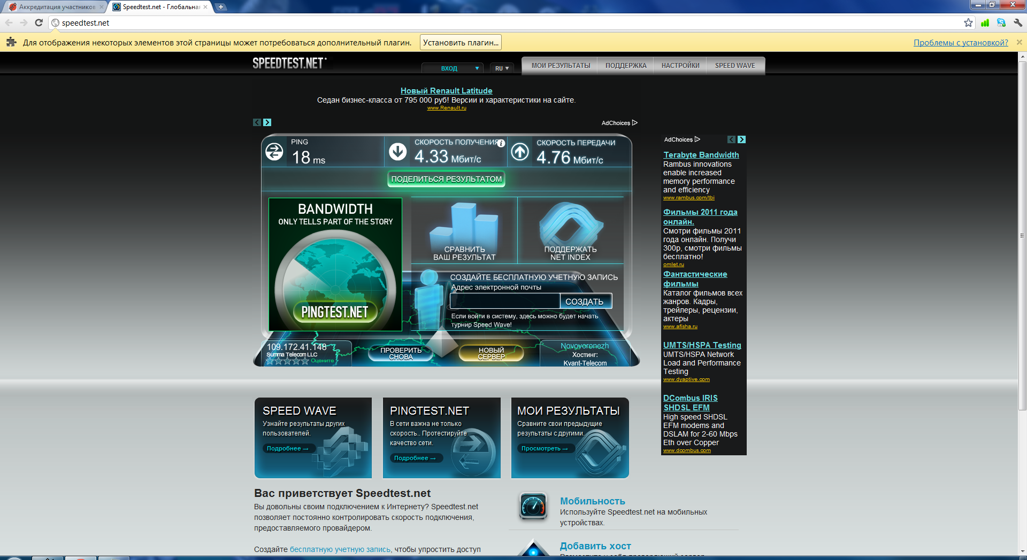Click the browser back arrow
This screenshot has width=1027, height=560.
click(x=9, y=22)
